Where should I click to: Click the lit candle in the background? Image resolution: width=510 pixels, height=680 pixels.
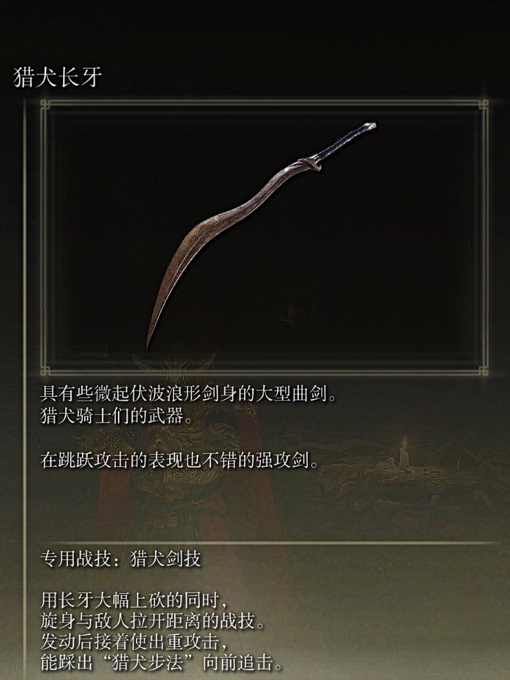tap(405, 453)
